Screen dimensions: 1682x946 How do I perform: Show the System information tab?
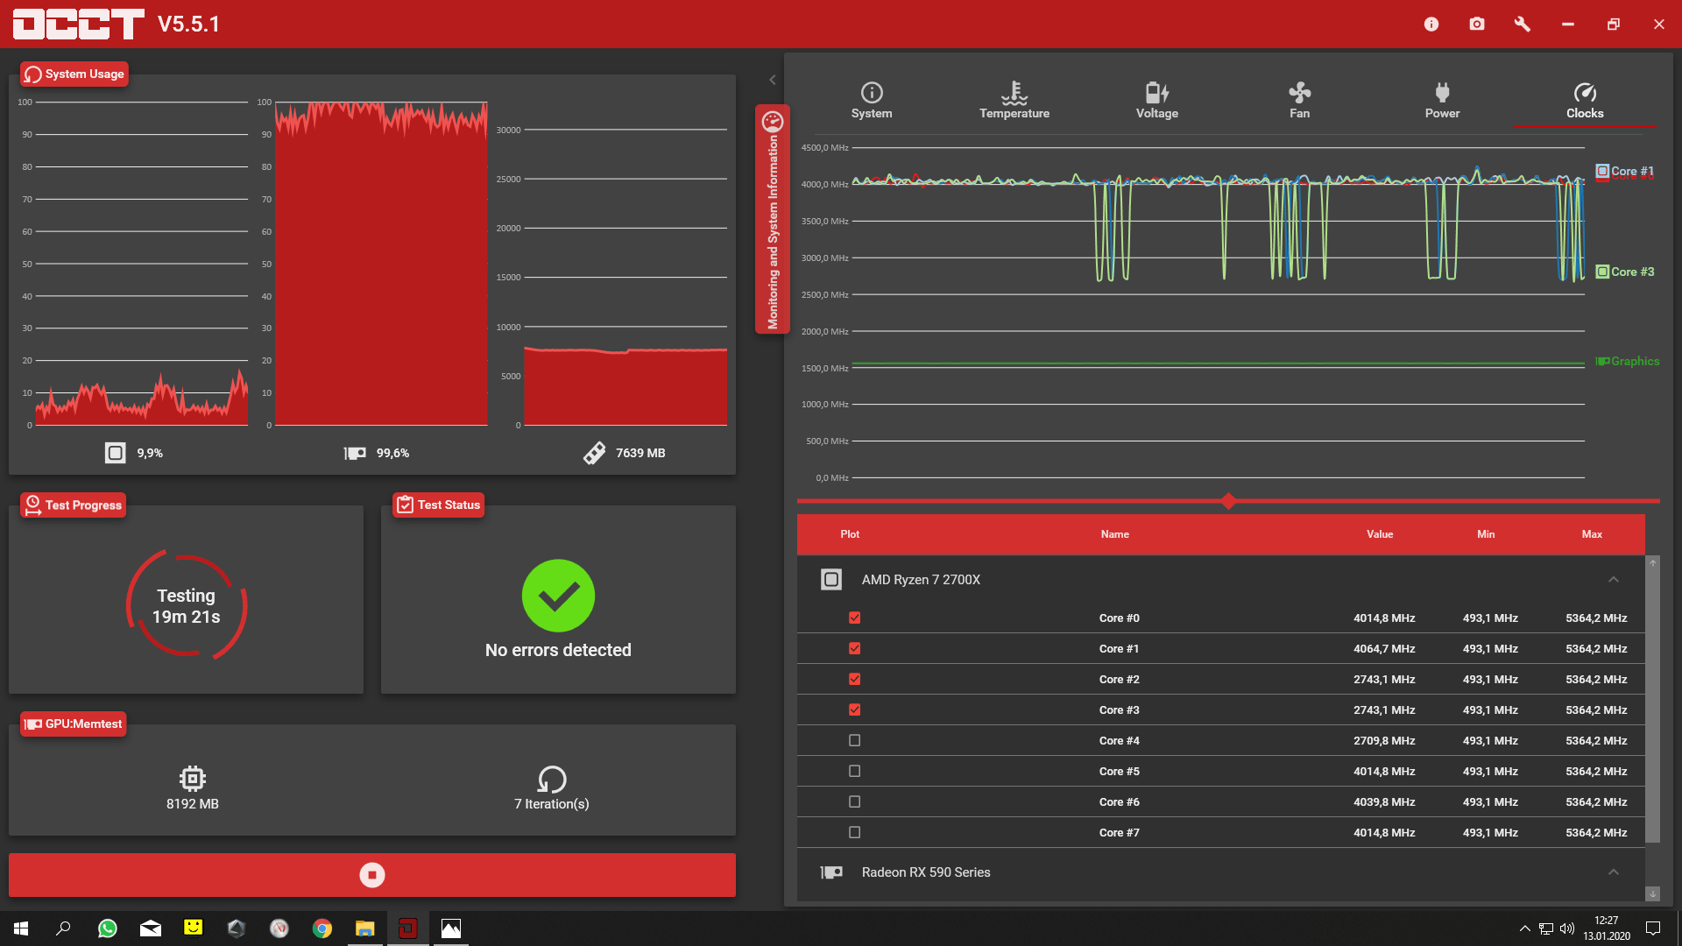[x=872, y=100]
